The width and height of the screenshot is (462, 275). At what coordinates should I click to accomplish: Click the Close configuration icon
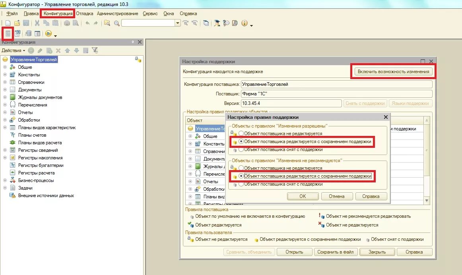point(17,33)
